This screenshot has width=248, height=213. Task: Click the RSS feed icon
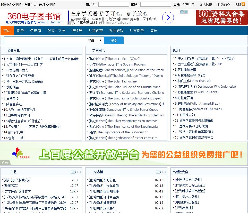[243, 4]
